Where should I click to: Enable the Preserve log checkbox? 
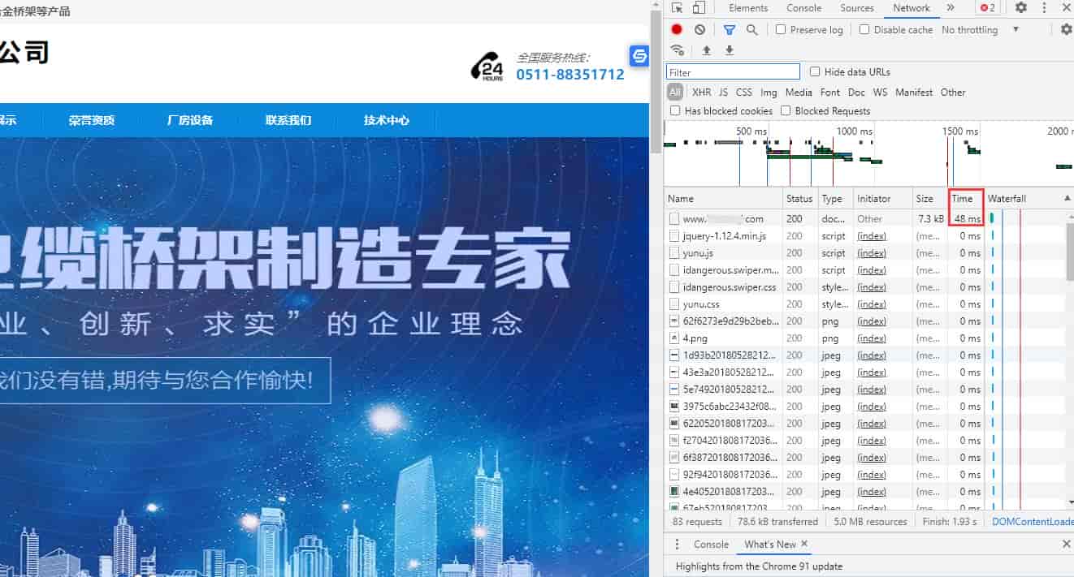click(x=781, y=29)
